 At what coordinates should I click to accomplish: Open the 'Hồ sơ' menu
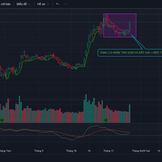[x=43, y=4]
